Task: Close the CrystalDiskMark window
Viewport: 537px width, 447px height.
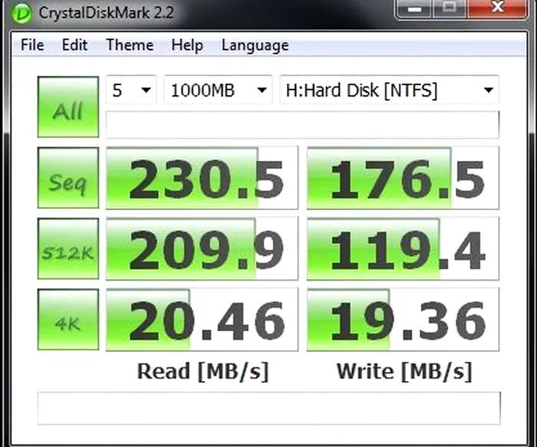Action: coord(497,8)
